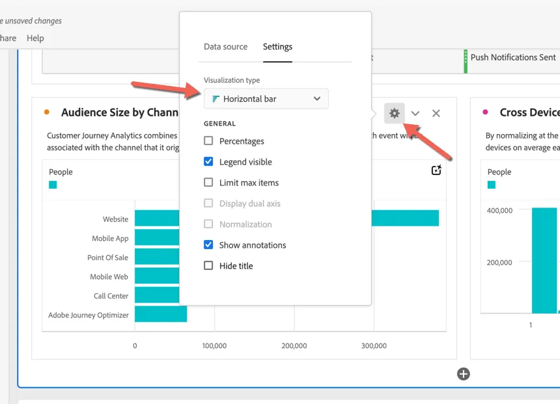Viewport: 560px width, 404px height.
Task: Click the Push Notifications Sent column header
Action: pyautogui.click(x=513, y=57)
